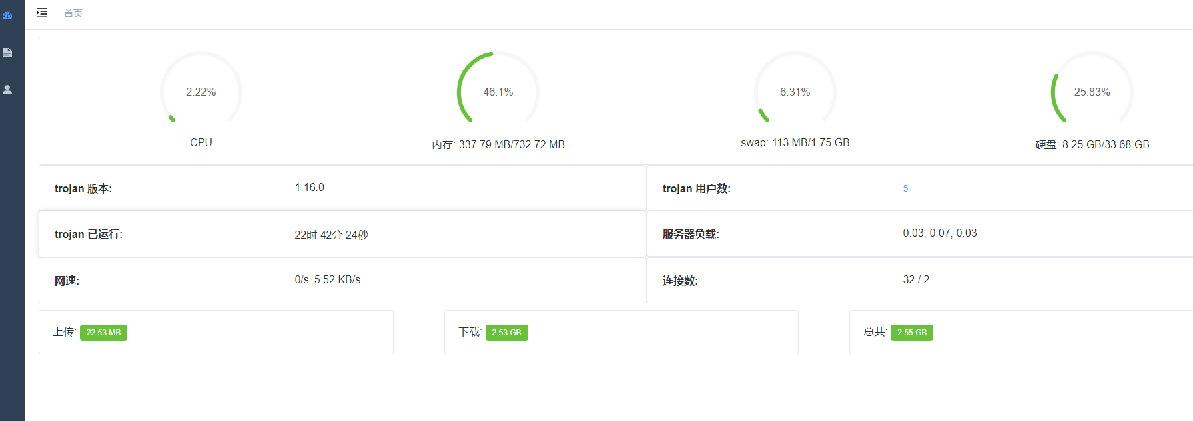This screenshot has width=1193, height=421.
Task: Click the connection count 32 / 2
Action: tap(916, 280)
